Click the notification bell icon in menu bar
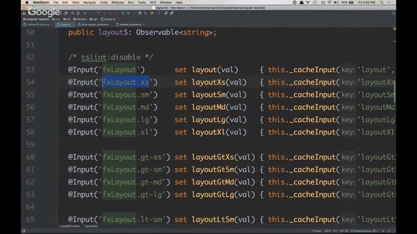 click(301, 3)
